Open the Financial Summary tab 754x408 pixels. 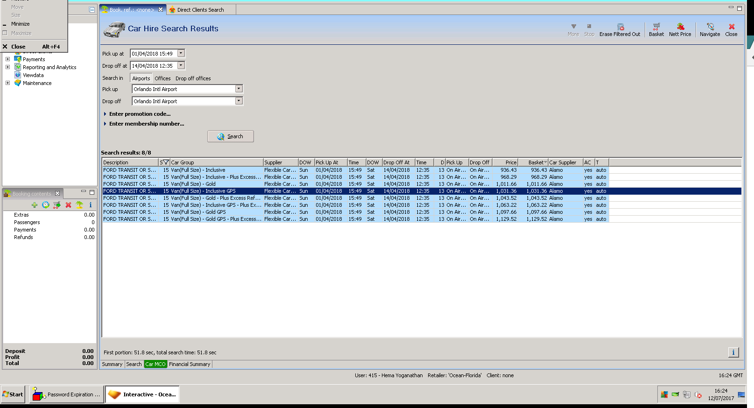190,364
